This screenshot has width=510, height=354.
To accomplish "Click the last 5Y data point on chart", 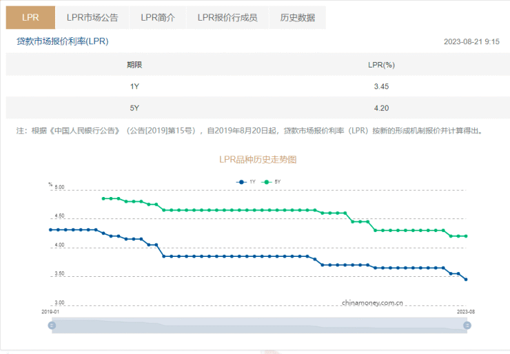I will [x=466, y=236].
